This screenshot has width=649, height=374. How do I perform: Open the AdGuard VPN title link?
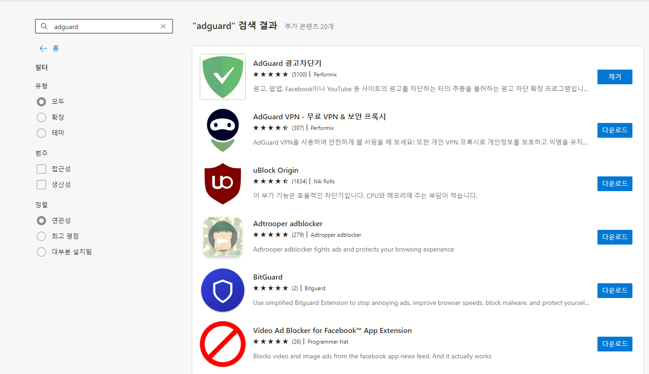coord(319,117)
